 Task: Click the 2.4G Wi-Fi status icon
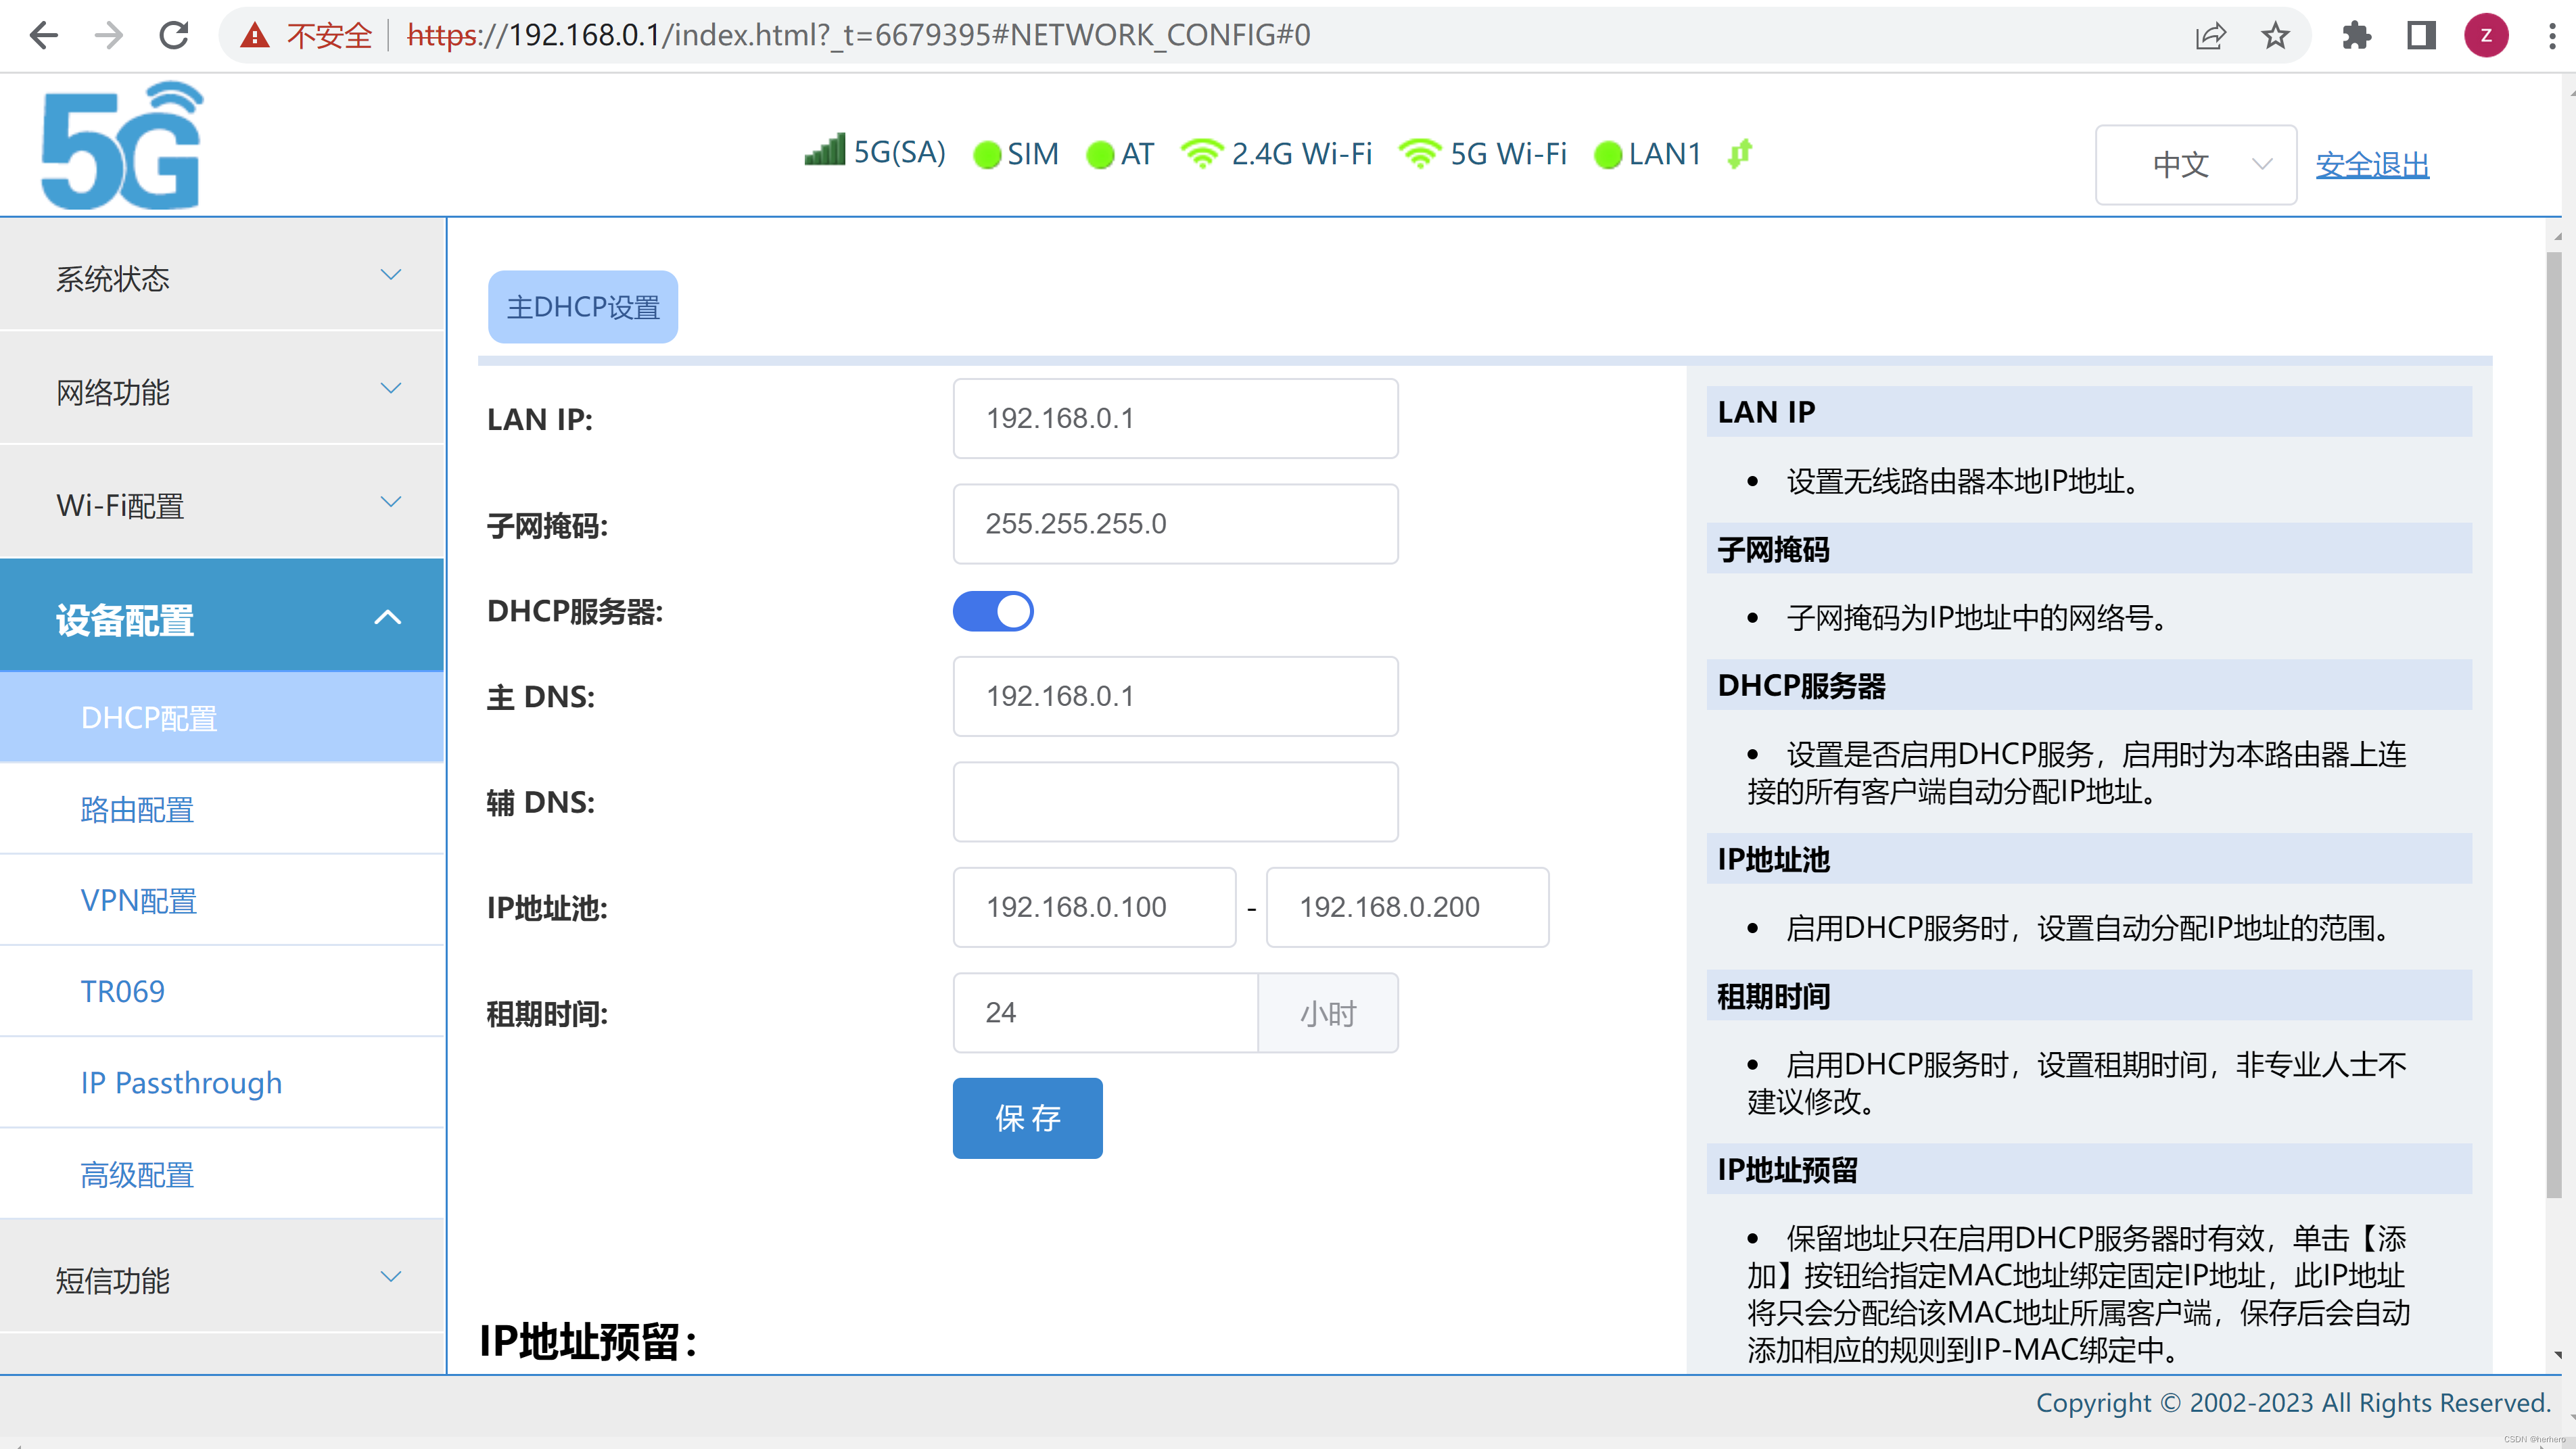coord(1201,153)
